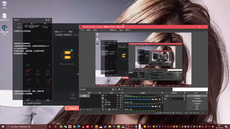Pop out the 控件 dock panel
Viewport: 230px width, 129px height.
click(207, 93)
